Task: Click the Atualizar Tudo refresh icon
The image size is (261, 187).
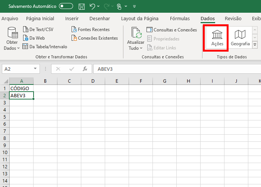Action: (136, 33)
